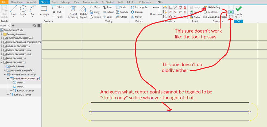Open the File menu
This screenshot has width=267, height=127.
[4, 2]
